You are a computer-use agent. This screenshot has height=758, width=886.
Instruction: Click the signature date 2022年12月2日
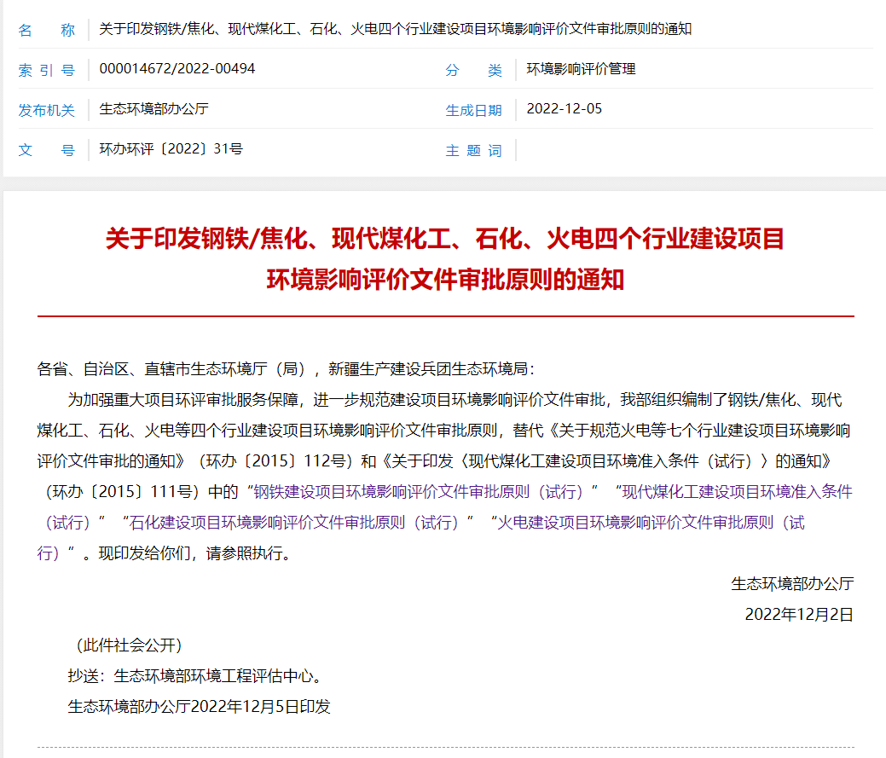point(798,614)
